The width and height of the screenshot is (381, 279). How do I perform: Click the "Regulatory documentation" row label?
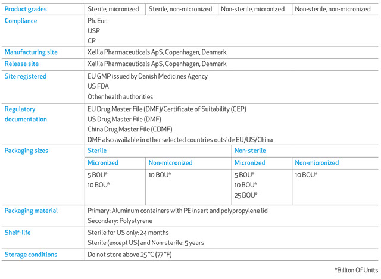click(26, 114)
